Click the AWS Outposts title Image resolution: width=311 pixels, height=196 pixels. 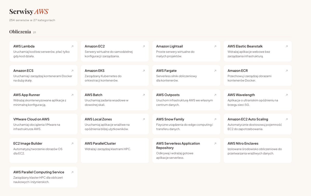(168, 95)
